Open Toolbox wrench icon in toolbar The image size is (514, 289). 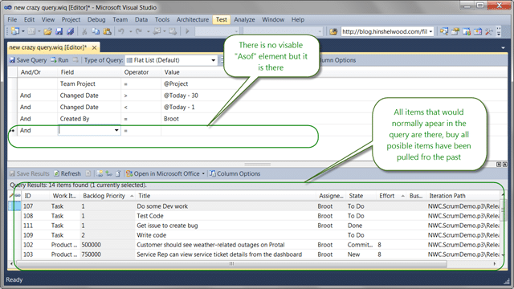click(x=489, y=31)
